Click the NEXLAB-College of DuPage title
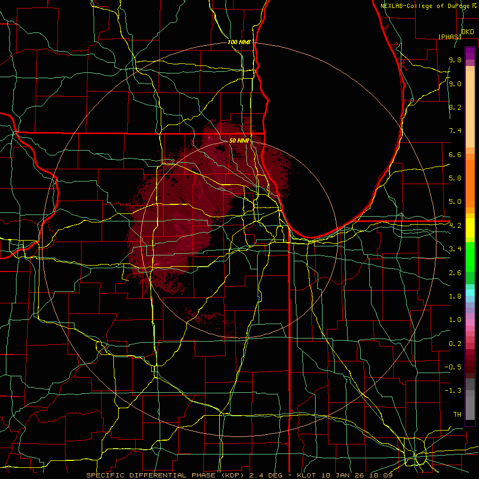This screenshot has height=479, width=479. pyautogui.click(x=425, y=6)
